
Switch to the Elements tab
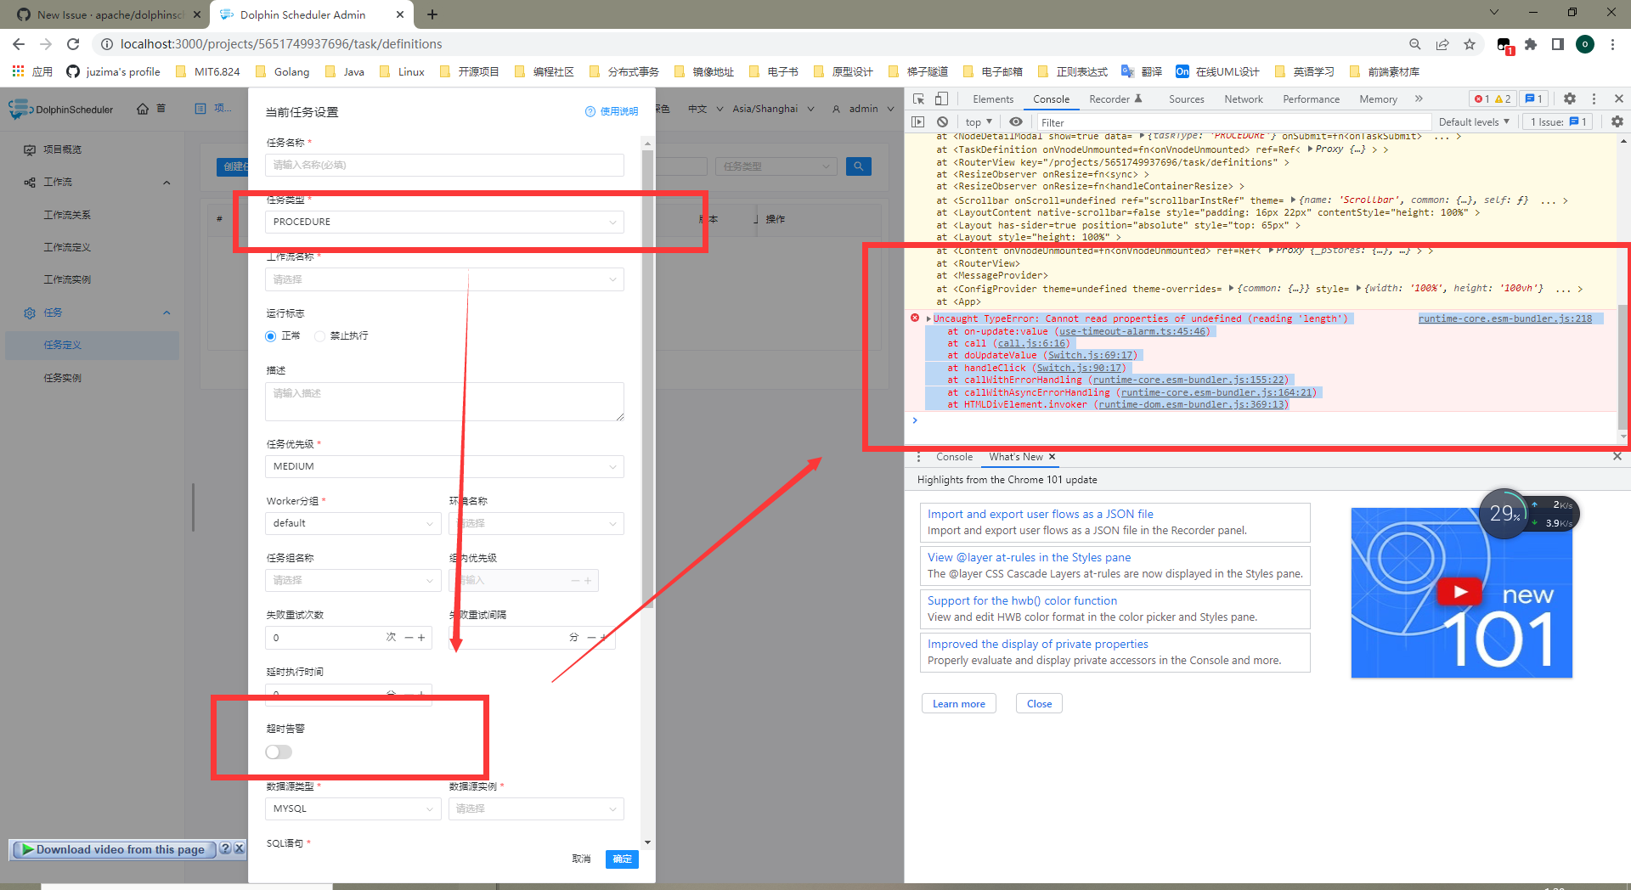[993, 99]
